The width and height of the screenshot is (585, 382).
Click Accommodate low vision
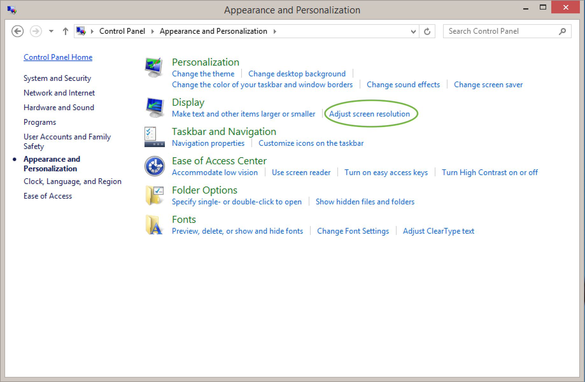click(x=215, y=173)
